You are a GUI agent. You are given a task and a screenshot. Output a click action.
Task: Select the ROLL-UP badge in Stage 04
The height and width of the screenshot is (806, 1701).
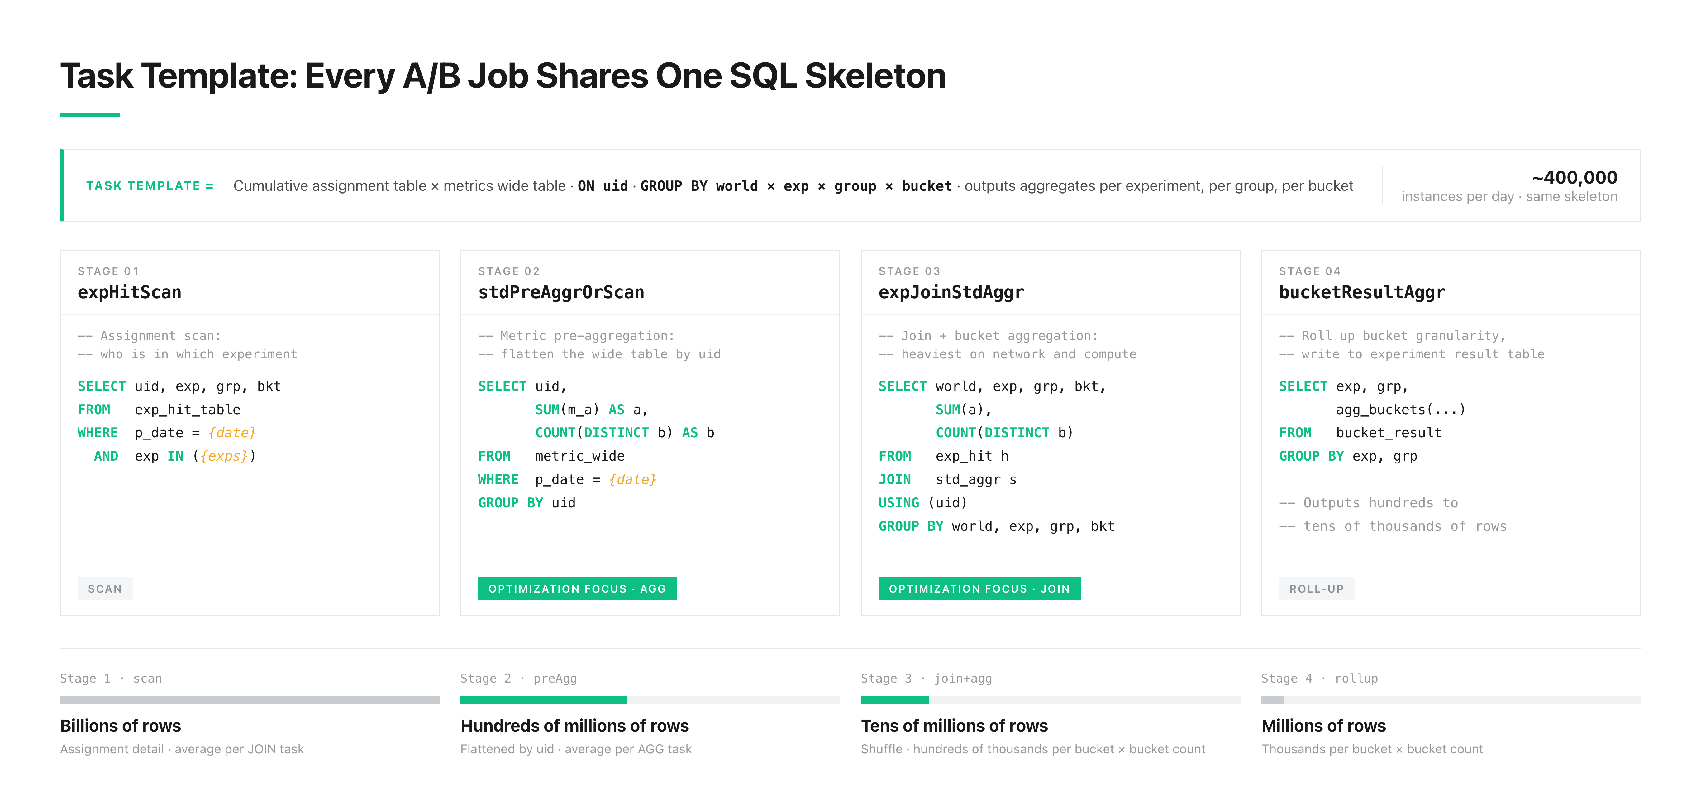tap(1316, 589)
